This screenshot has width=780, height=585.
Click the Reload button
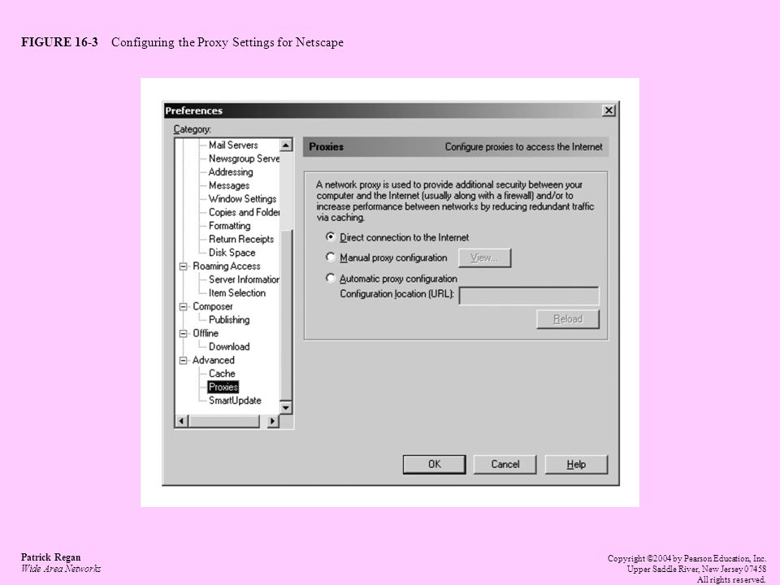568,319
